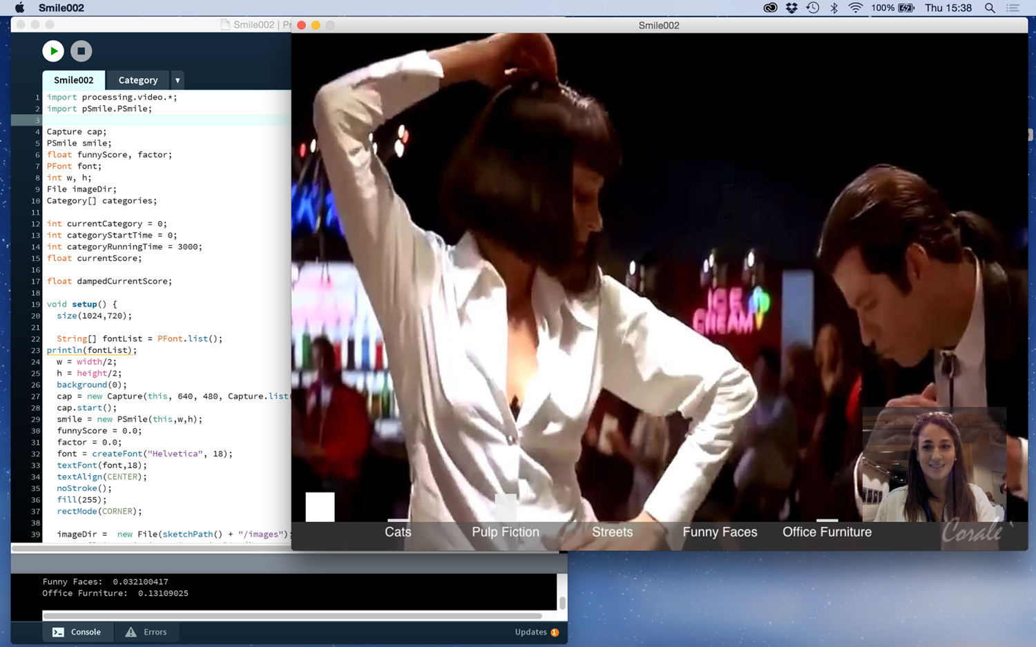Viewport: 1036px width, 647px height.
Task: Click the line PSmile smile;
Action: tap(79, 143)
